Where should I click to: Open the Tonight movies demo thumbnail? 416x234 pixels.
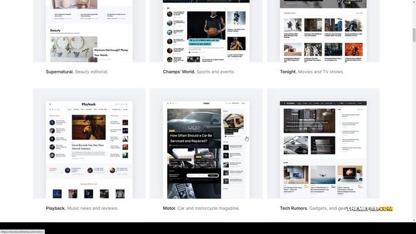coord(323,31)
